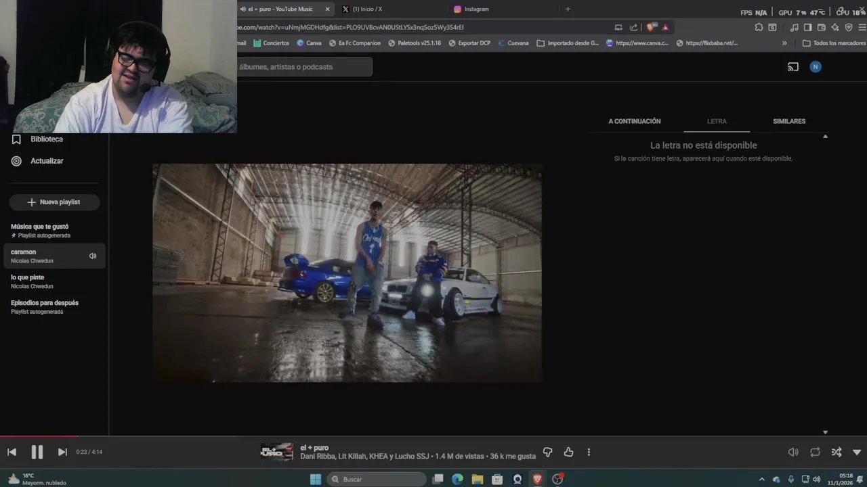
Task: Open the Importado desde G... bookmark folder
Action: tap(568, 43)
